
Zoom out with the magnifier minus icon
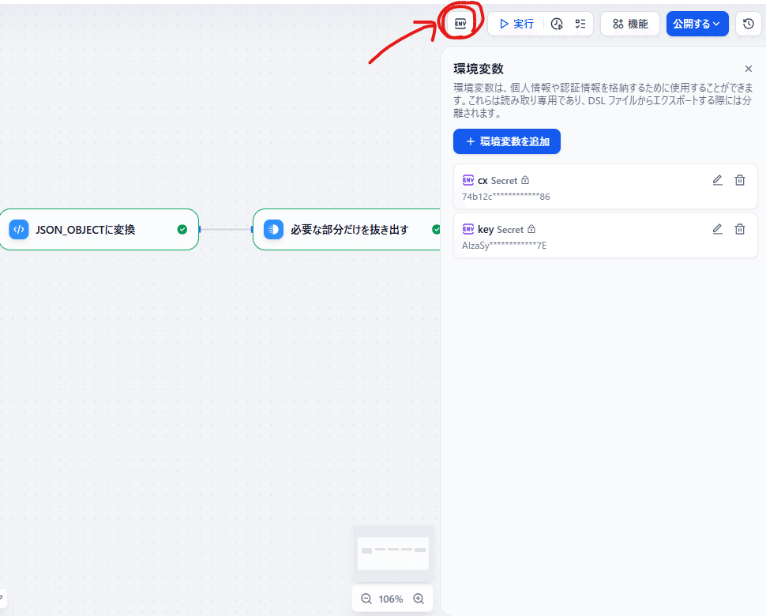pyautogui.click(x=366, y=599)
